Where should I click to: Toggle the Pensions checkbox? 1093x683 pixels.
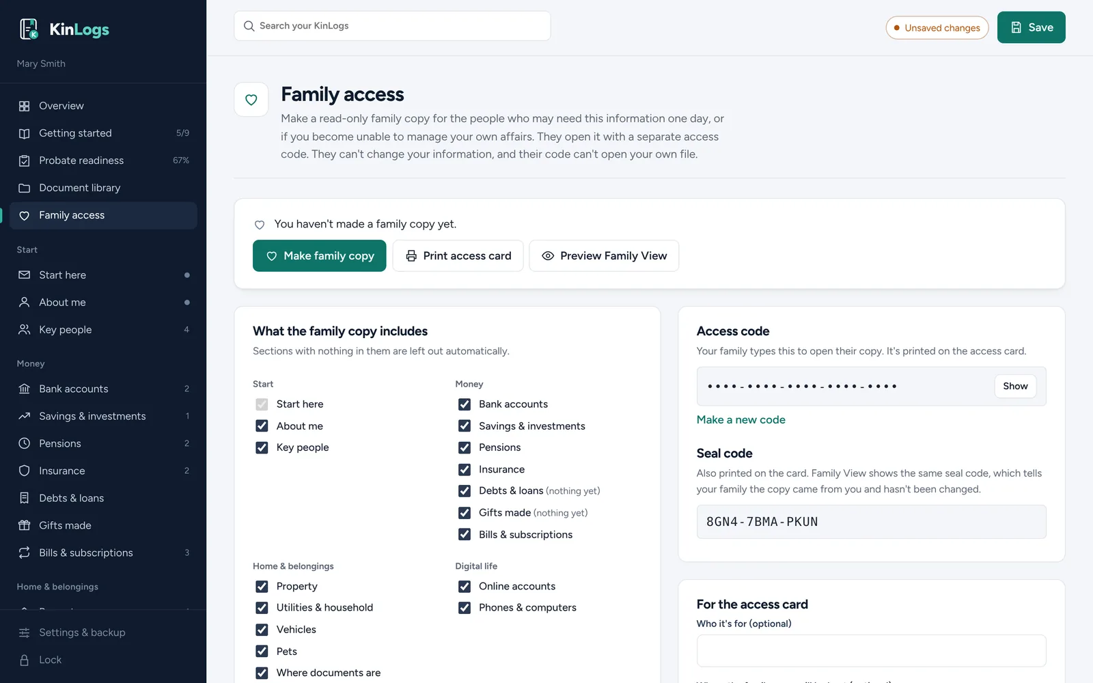(x=465, y=448)
